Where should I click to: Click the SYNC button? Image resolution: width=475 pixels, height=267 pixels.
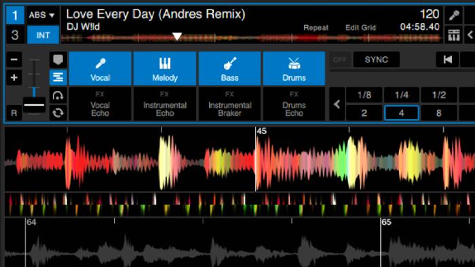click(x=376, y=60)
